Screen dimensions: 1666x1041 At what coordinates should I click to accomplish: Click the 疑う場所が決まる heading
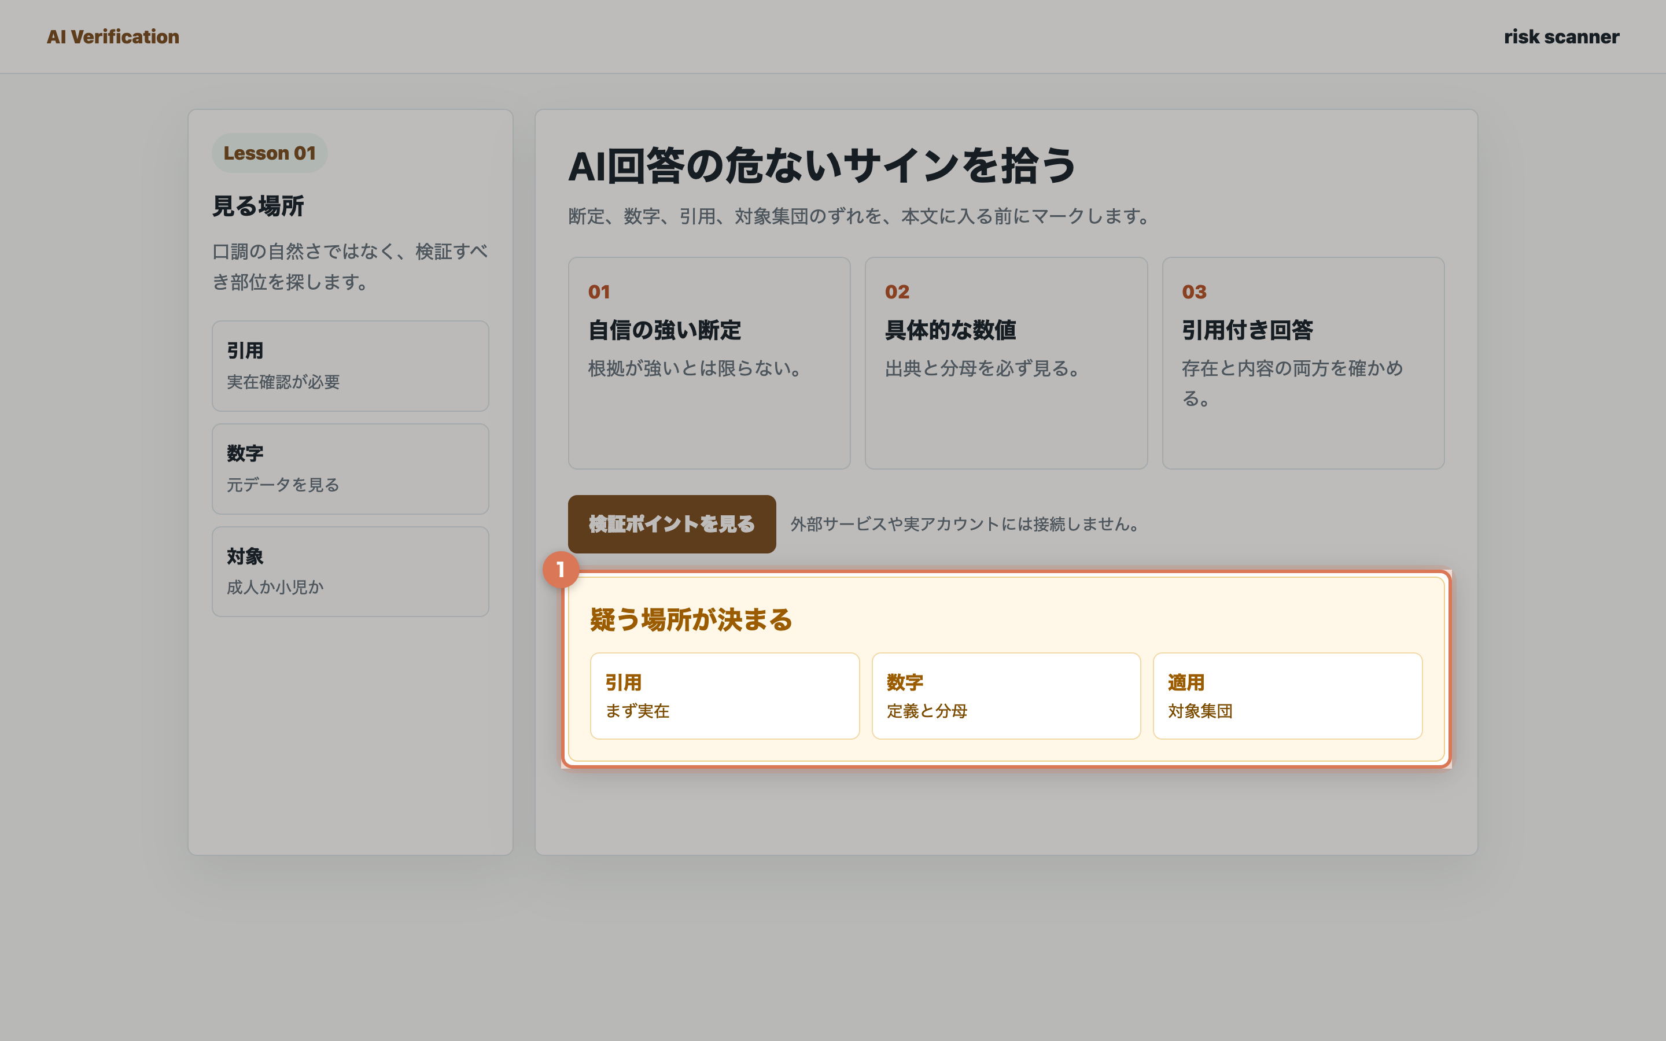(691, 619)
